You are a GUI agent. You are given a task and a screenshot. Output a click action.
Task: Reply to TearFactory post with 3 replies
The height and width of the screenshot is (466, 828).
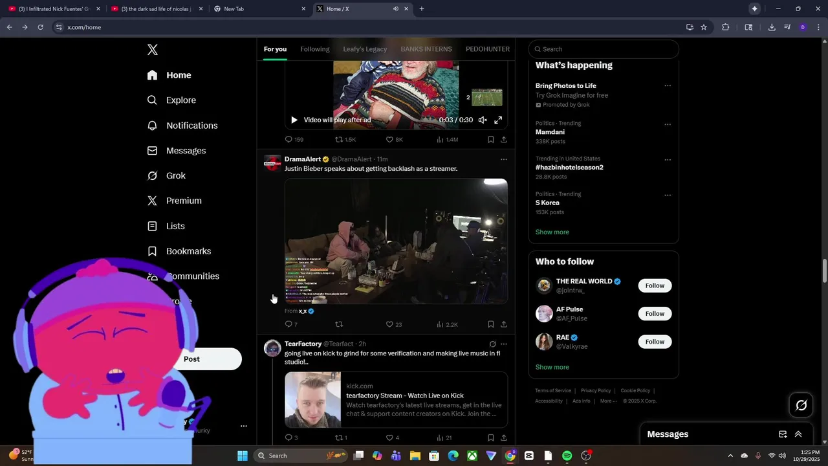289,438
